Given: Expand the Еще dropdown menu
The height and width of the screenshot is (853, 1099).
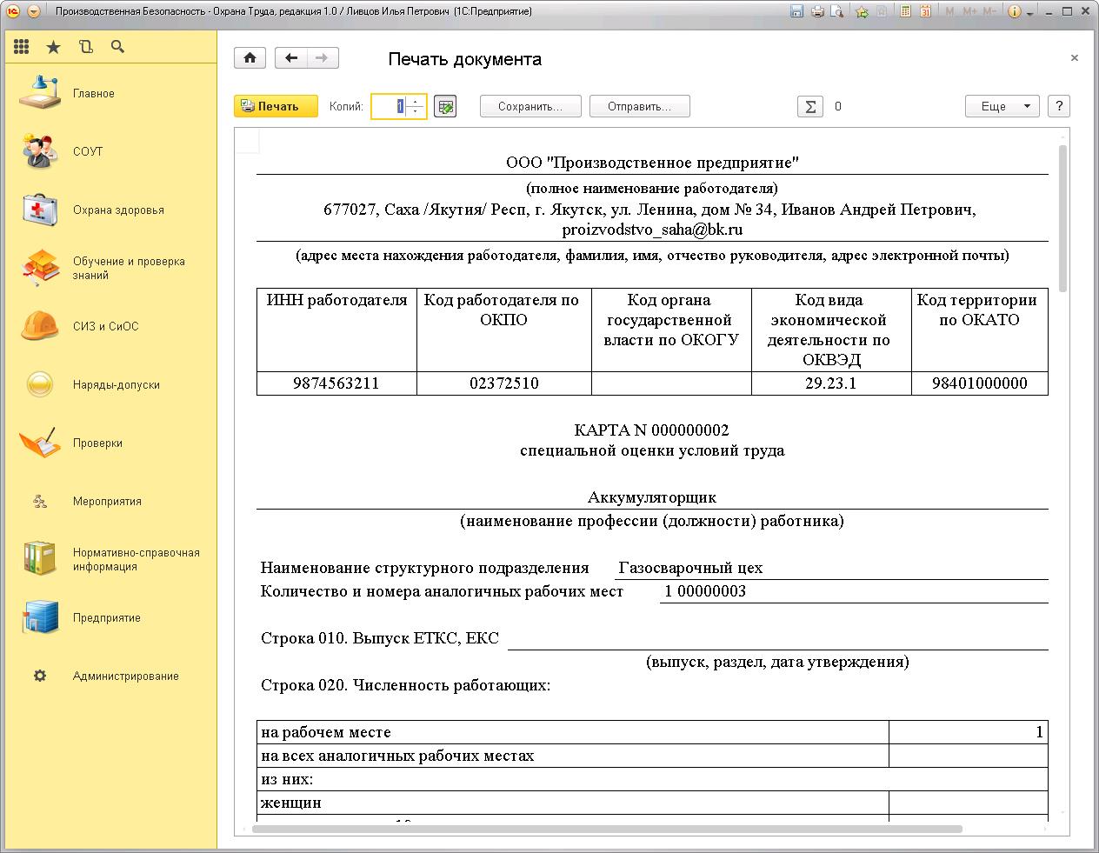Looking at the screenshot, I should (1002, 106).
